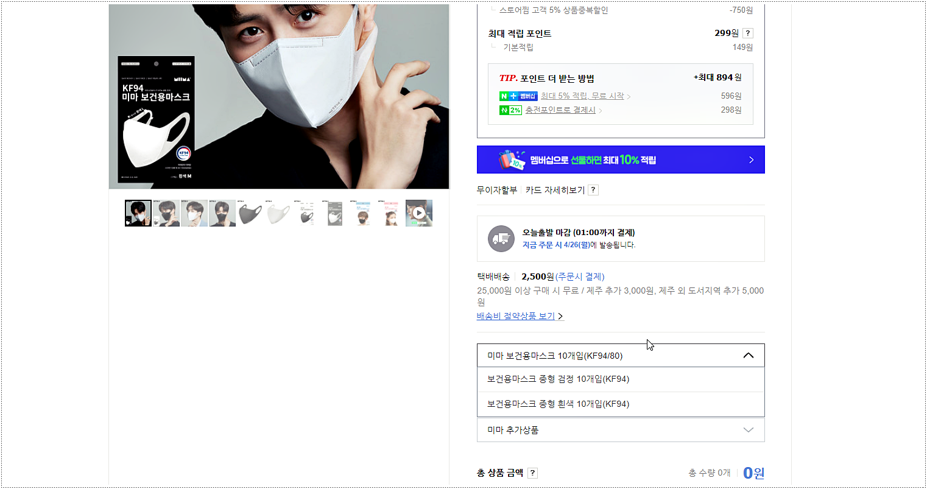Click the arrow on the blue membership banner
This screenshot has width=927, height=489.
point(751,160)
